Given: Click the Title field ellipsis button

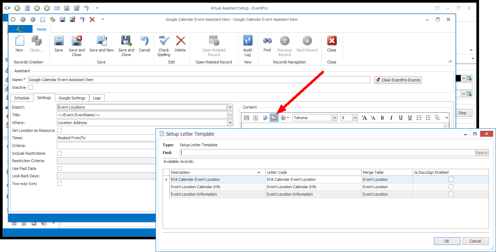Looking at the screenshot, I should pos(230,115).
